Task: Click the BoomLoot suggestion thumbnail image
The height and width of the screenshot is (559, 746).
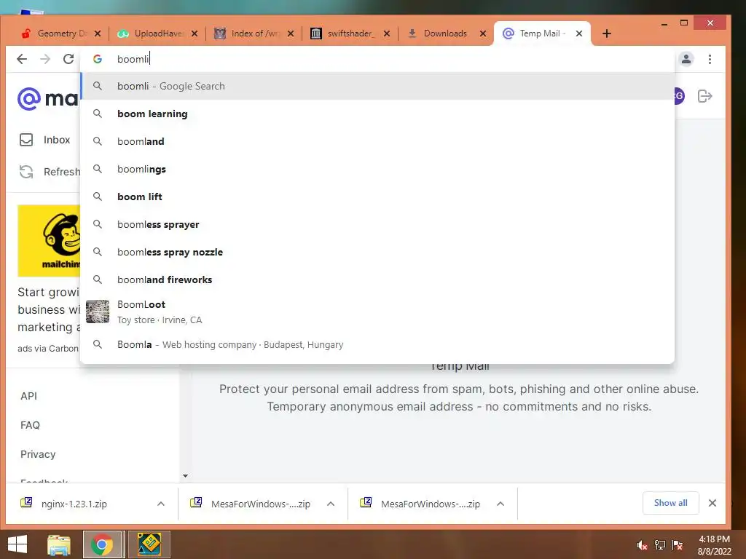Action: click(98, 312)
